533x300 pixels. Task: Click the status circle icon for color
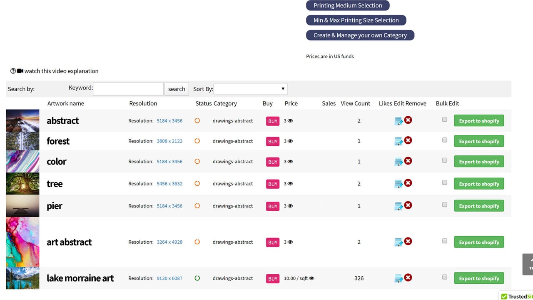(x=197, y=161)
